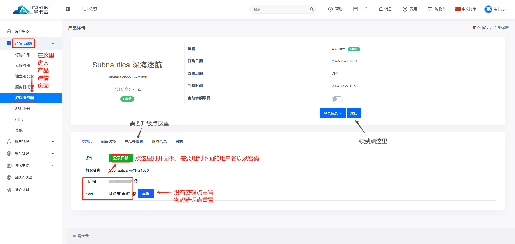Click the green 登录面板 button
Viewport: 515px width, 244px height.
click(x=121, y=158)
